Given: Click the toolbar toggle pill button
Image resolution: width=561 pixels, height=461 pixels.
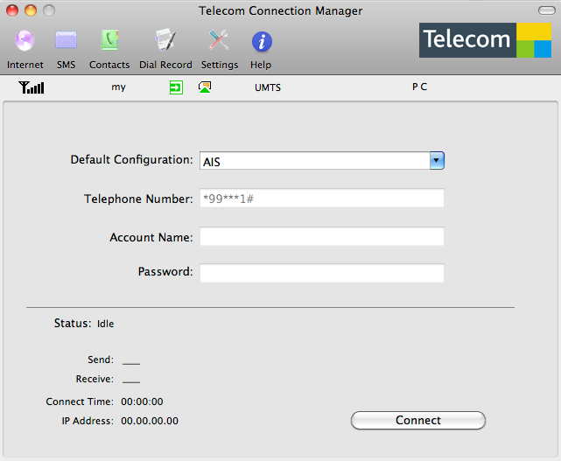Looking at the screenshot, I should pyautogui.click(x=547, y=10).
